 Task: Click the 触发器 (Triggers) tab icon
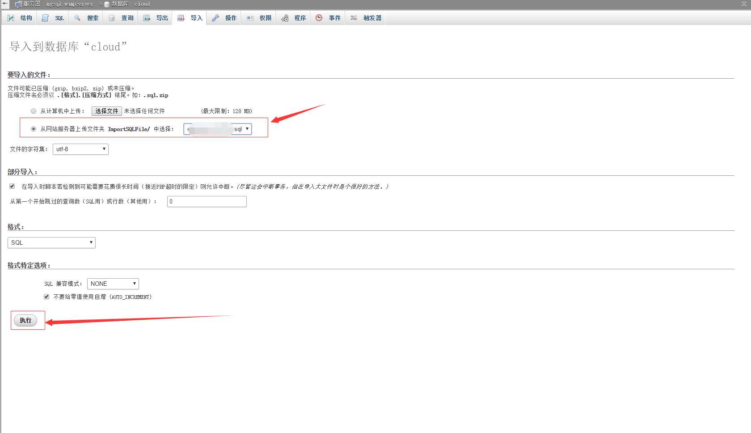click(354, 18)
